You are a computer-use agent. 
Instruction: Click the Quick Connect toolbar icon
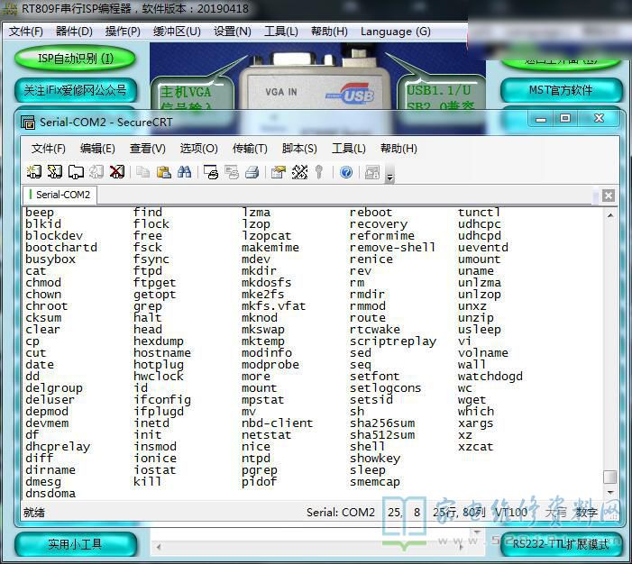click(55, 172)
